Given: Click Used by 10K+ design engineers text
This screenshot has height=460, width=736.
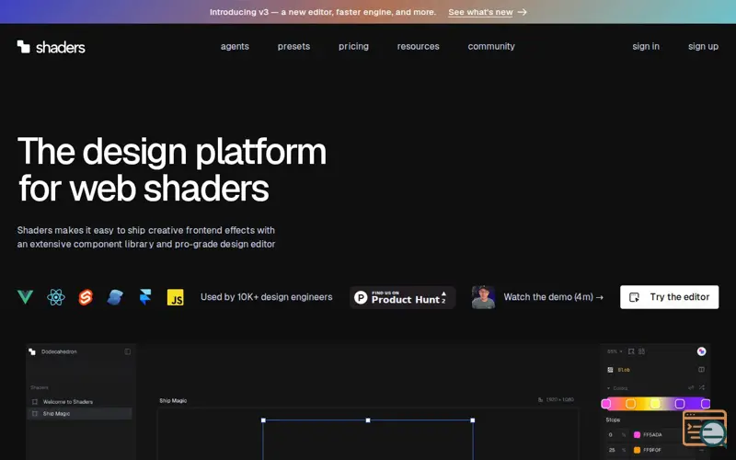Looking at the screenshot, I should [266, 297].
